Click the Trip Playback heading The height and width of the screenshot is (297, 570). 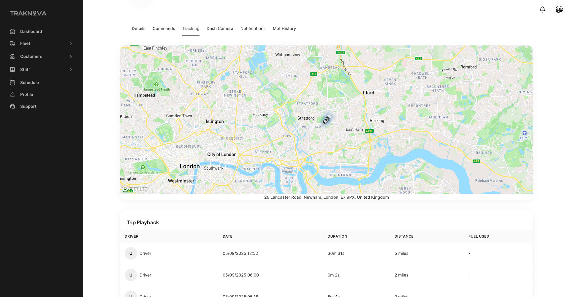coord(143,222)
